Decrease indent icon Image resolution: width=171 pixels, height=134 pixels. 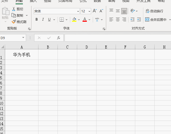133,20
